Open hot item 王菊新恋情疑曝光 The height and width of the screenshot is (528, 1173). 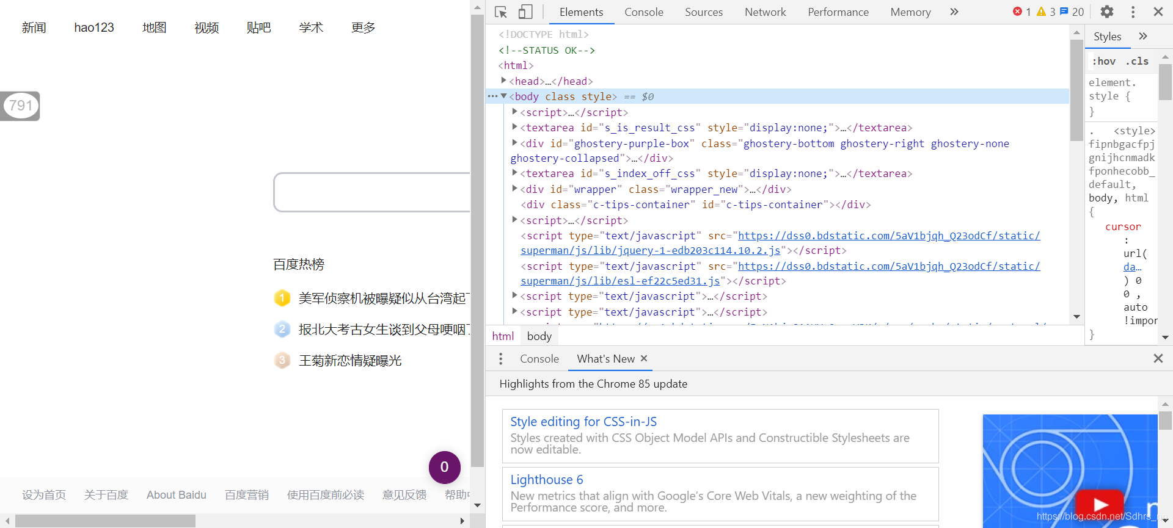click(350, 361)
